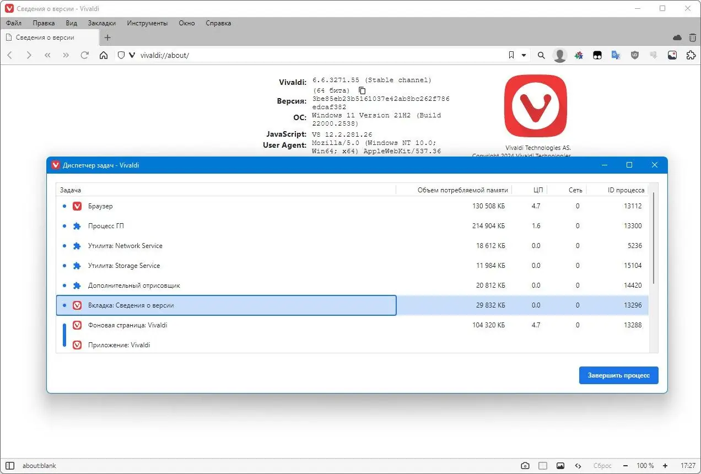Select the Фоновая страница: Vivaldi row
The height and width of the screenshot is (474, 701).
click(352, 325)
